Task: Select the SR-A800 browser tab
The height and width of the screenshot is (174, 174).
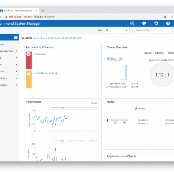Action: click(19, 11)
